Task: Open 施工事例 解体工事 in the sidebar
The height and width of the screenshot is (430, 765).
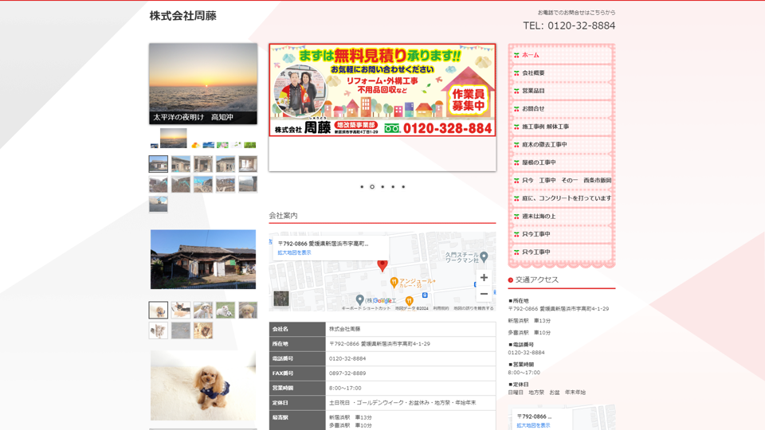Action: (545, 127)
